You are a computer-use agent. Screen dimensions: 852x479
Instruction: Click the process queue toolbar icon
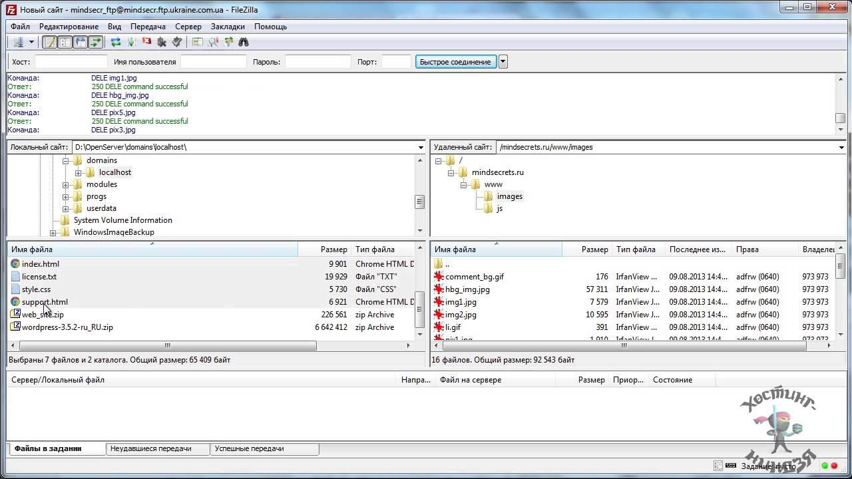pos(131,42)
